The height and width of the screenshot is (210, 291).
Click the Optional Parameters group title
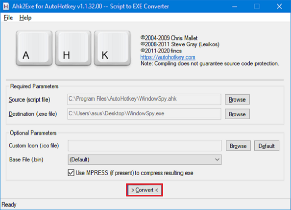[x=33, y=133]
